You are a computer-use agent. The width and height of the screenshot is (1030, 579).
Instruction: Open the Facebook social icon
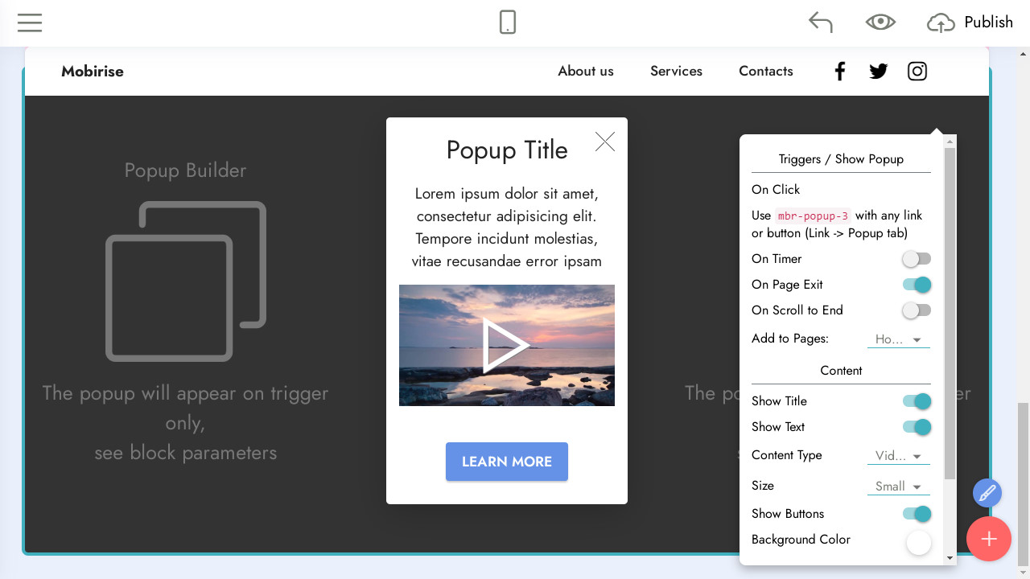click(839, 72)
